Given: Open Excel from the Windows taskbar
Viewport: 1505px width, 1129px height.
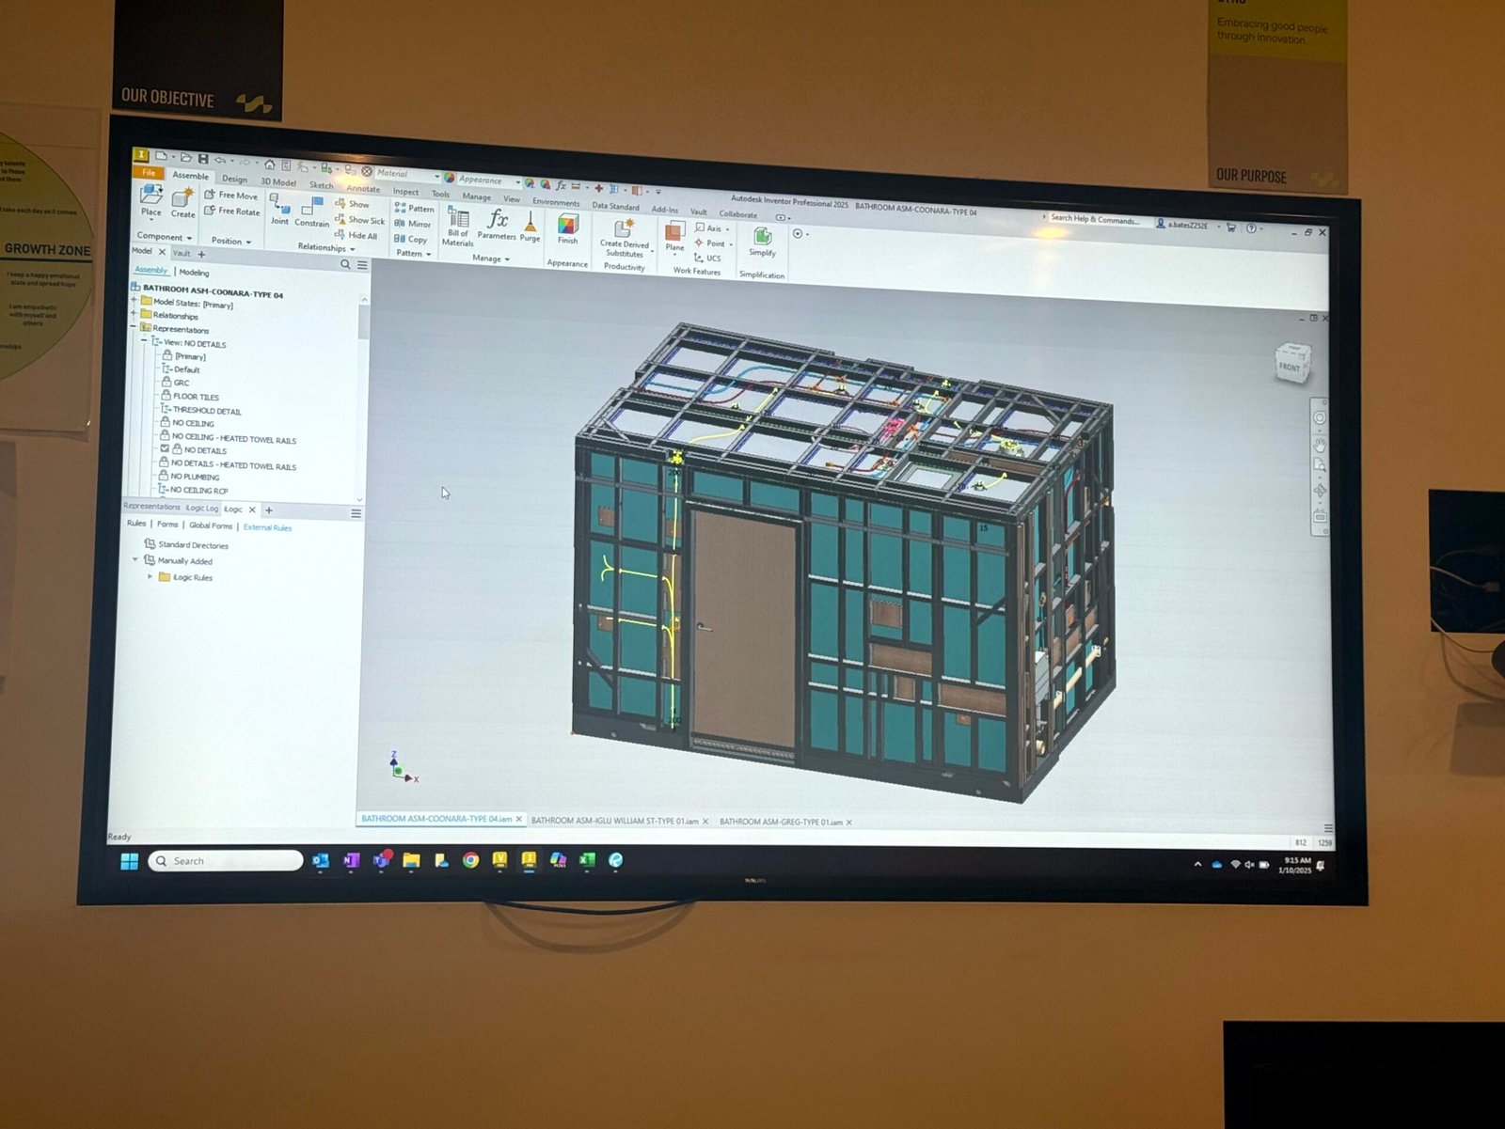Looking at the screenshot, I should [587, 859].
